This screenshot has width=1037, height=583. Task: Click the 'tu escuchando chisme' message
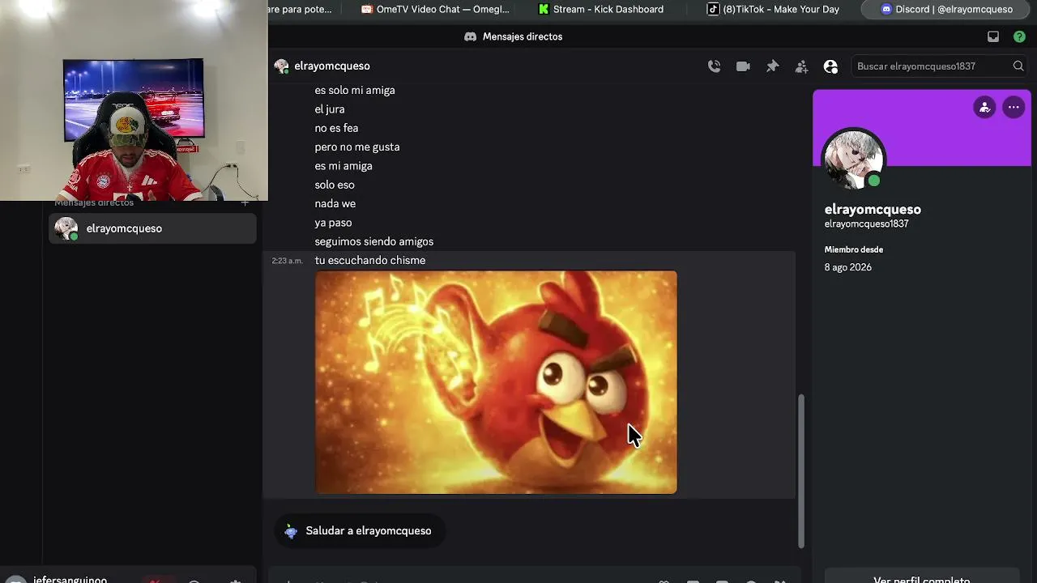tap(370, 261)
